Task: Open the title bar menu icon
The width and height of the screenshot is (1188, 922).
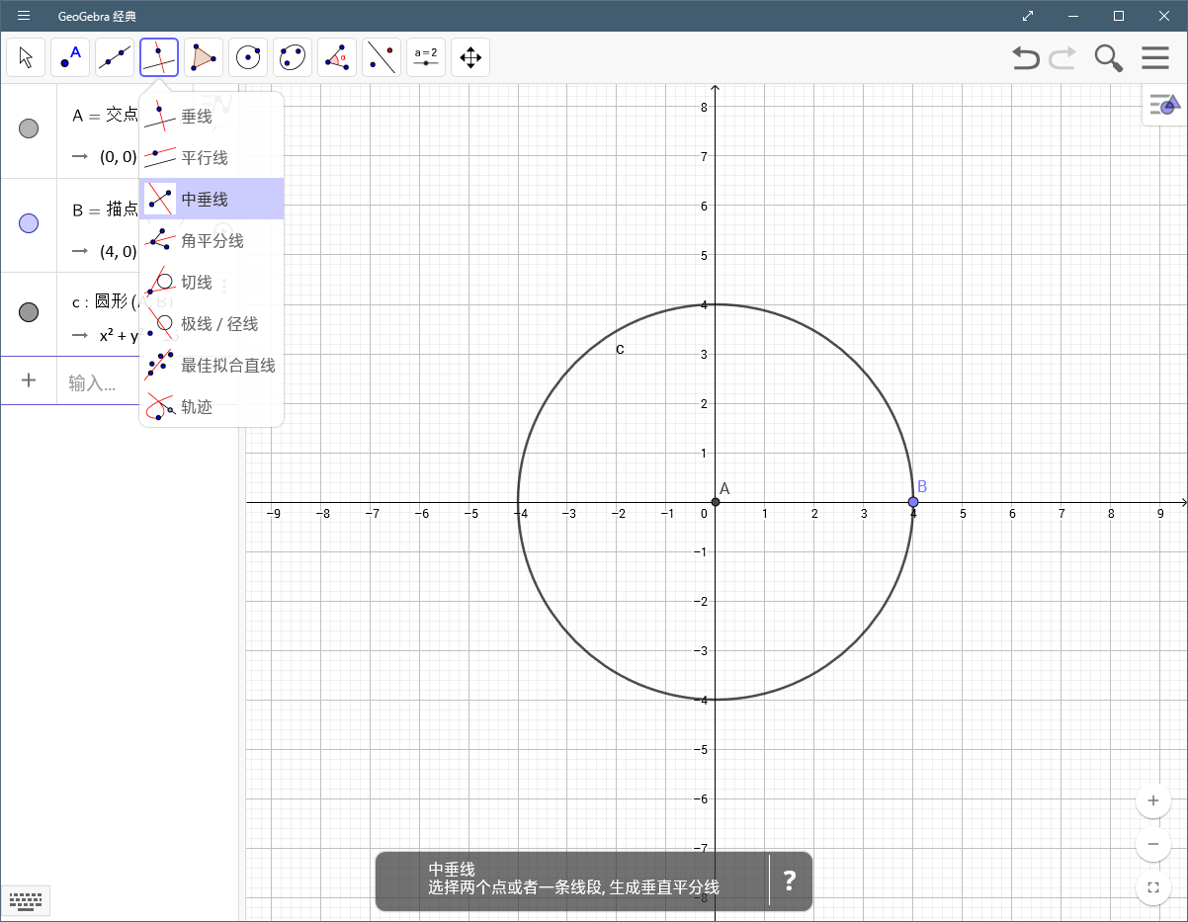Action: (x=24, y=16)
